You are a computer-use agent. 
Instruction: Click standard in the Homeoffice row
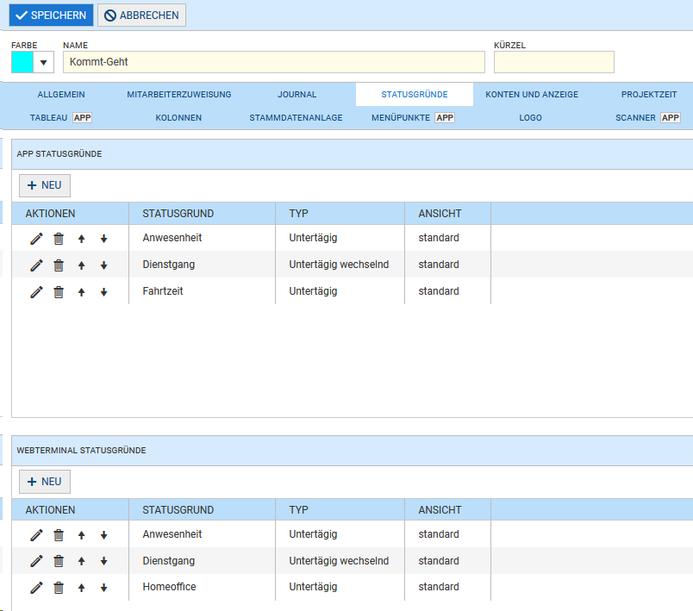pyautogui.click(x=439, y=587)
